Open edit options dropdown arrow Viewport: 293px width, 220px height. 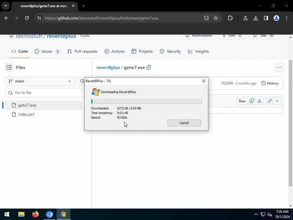coord(277,101)
